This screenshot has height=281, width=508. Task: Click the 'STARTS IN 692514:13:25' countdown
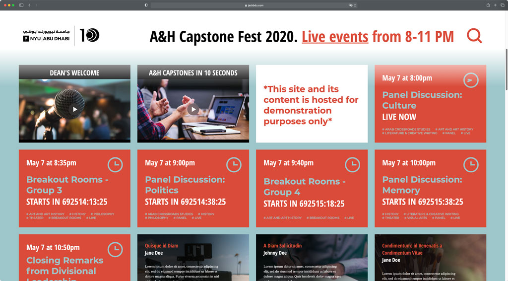[x=67, y=202]
